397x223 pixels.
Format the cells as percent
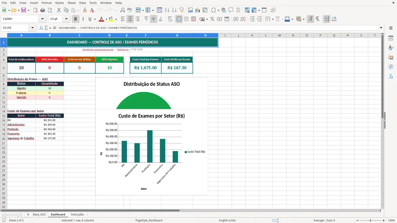pos(212,19)
